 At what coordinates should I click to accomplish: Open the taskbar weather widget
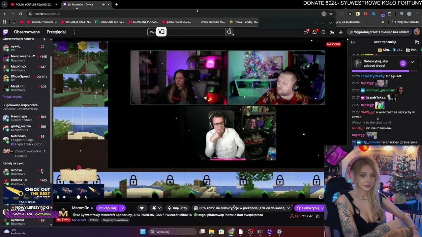(x=15, y=232)
